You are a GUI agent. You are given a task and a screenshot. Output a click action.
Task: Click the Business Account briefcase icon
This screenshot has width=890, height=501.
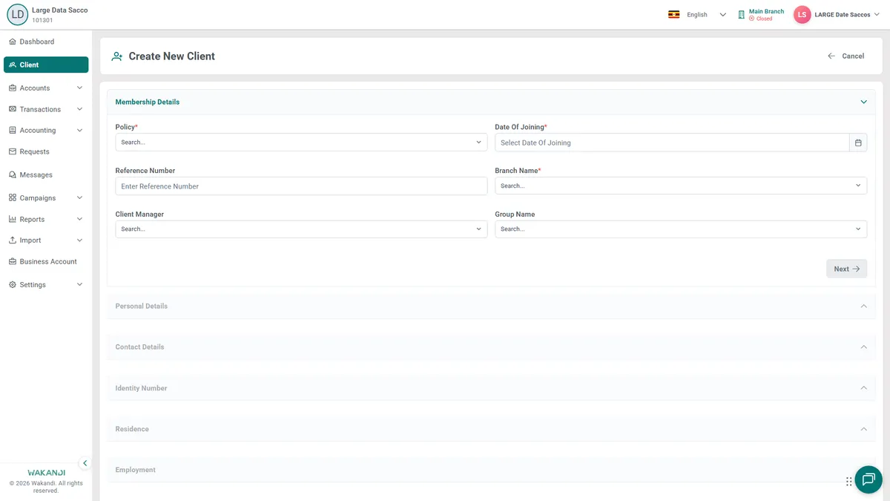pos(13,261)
